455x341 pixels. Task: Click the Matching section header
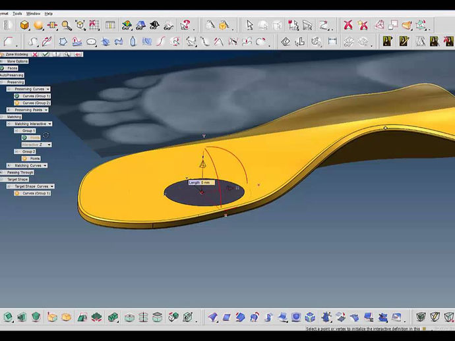(x=12, y=117)
